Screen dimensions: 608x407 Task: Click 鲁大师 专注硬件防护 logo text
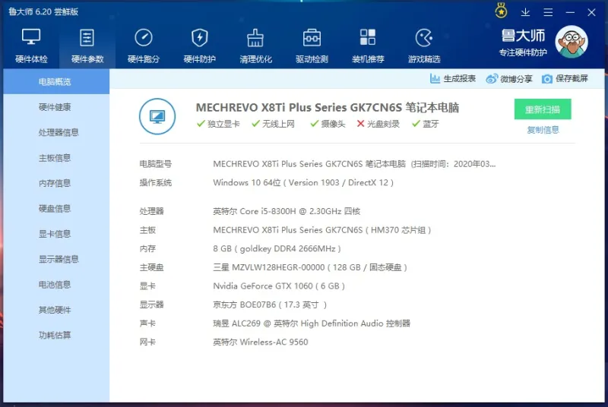[x=523, y=43]
